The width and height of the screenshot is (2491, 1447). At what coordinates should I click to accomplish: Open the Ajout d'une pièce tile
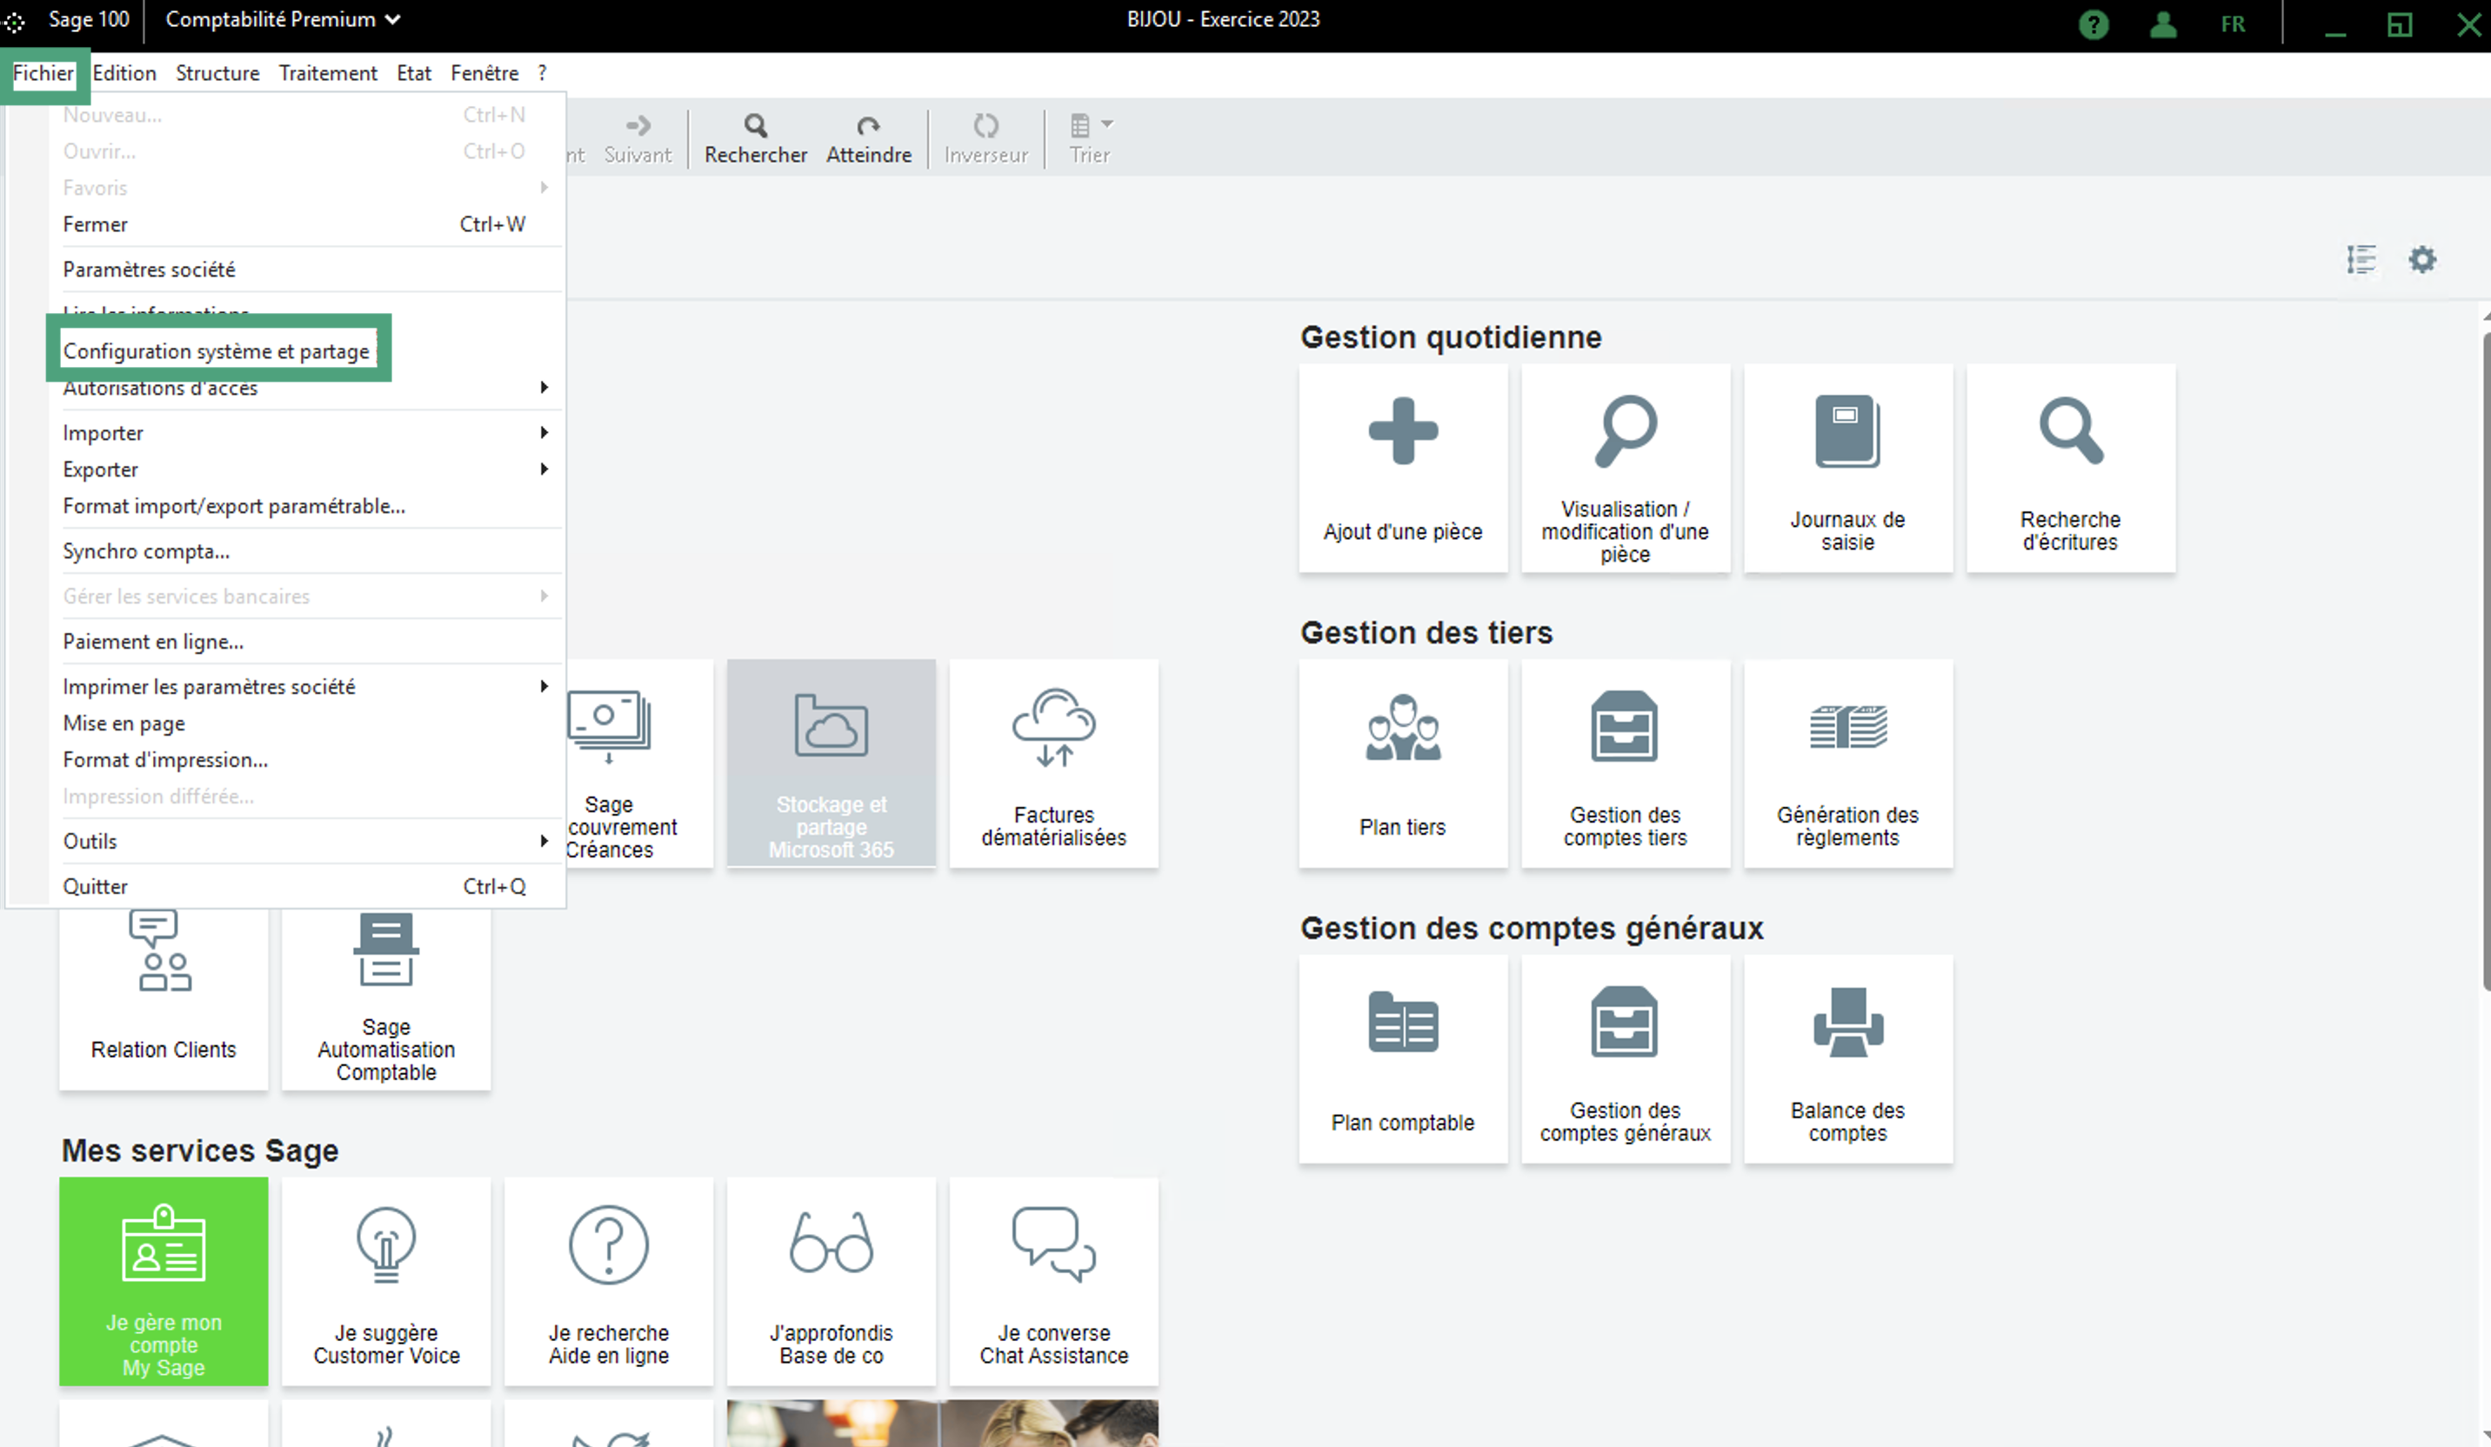[x=1403, y=466]
